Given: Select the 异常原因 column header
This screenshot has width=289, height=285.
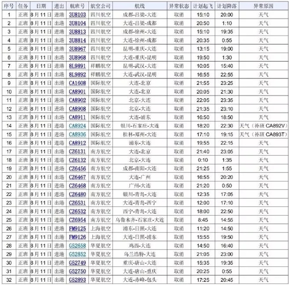Looking at the screenshot, I should [x=264, y=6].
